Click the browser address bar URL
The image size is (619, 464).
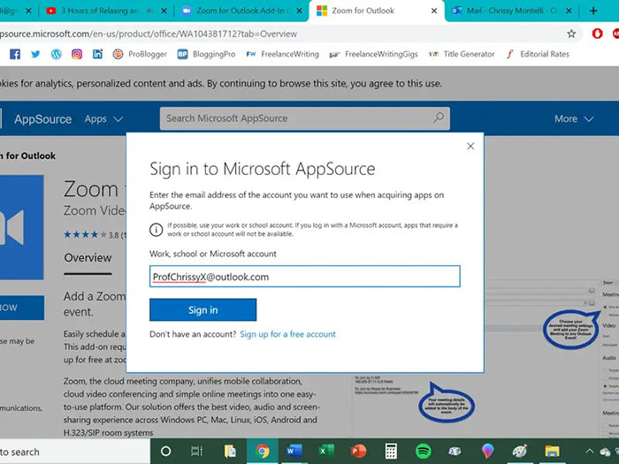pos(149,34)
